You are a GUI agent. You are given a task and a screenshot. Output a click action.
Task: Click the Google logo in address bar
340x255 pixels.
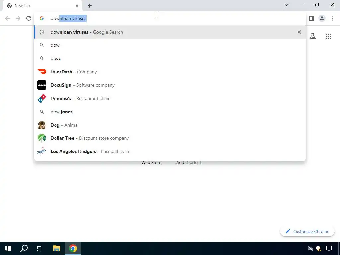tap(42, 19)
